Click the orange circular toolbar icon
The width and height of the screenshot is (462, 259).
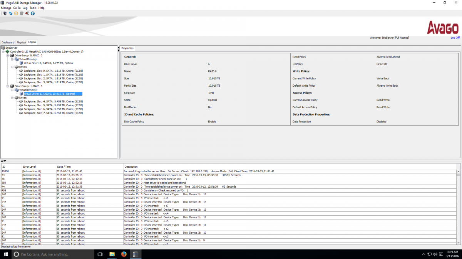click(16, 13)
